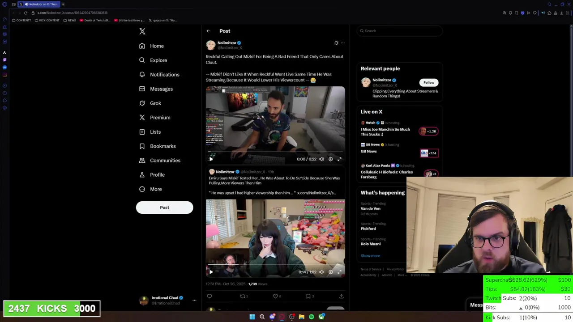The width and height of the screenshot is (573, 322).
Task: Open quqco on X bookmark
Action: coord(163,20)
